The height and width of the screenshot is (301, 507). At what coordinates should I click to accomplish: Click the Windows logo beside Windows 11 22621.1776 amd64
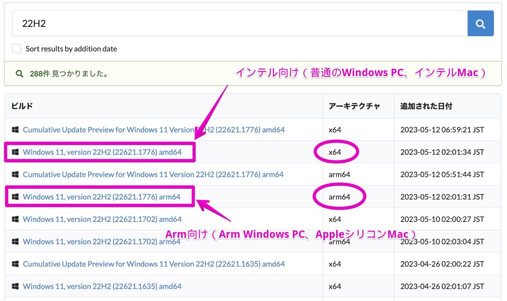point(15,152)
